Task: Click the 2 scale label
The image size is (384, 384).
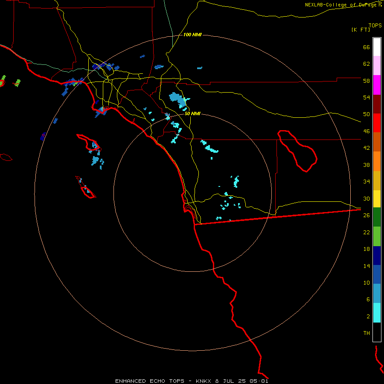Action: coord(368,317)
